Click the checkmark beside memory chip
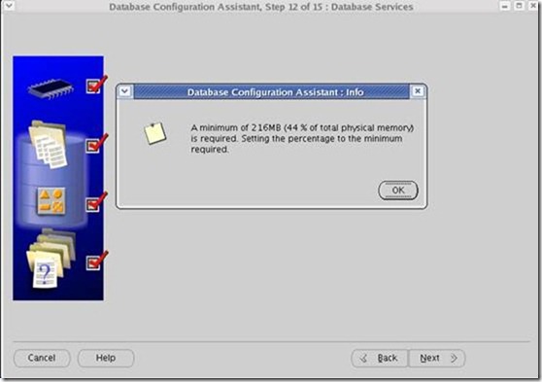The height and width of the screenshot is (382, 542). [96, 85]
